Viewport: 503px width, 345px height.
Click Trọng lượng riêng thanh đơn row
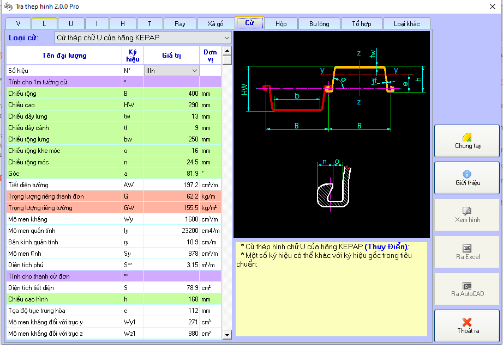[x=114, y=196]
